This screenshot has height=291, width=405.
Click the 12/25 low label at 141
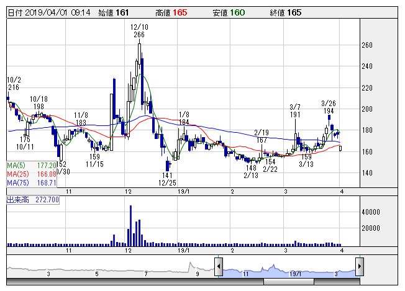pyautogui.click(x=167, y=180)
